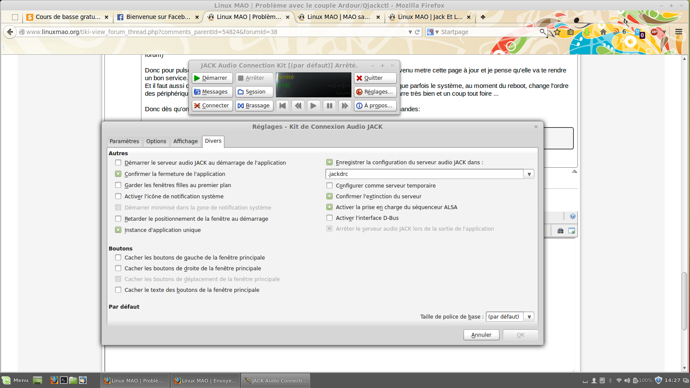690x388 pixels.
Task: Click the reload page icon in address bar
Action: pyautogui.click(x=417, y=32)
